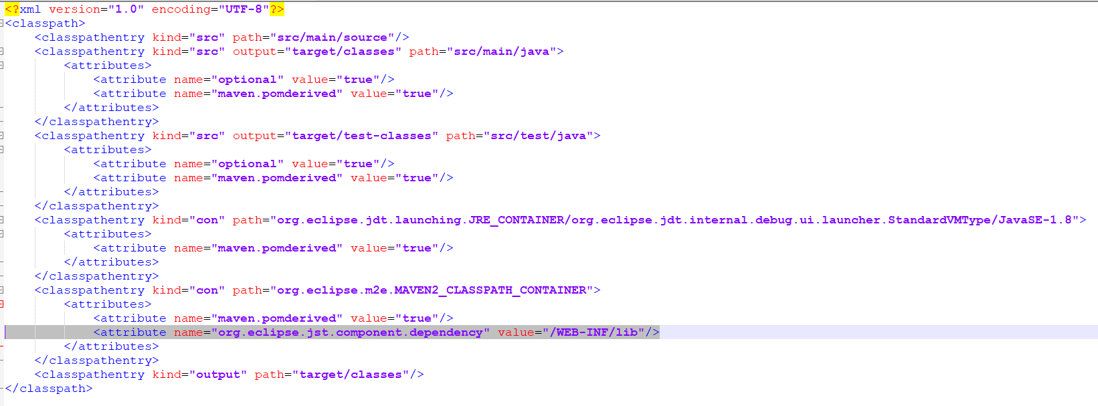Click the highlighted "<?" opening tag
Viewport: 1098px width, 406px height.
(12, 9)
